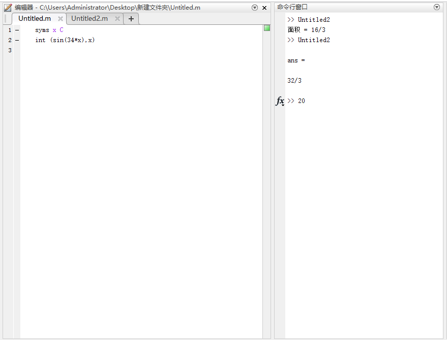Toggle breakpoint on line 2
This screenshot has width=447, height=340.
17,40
